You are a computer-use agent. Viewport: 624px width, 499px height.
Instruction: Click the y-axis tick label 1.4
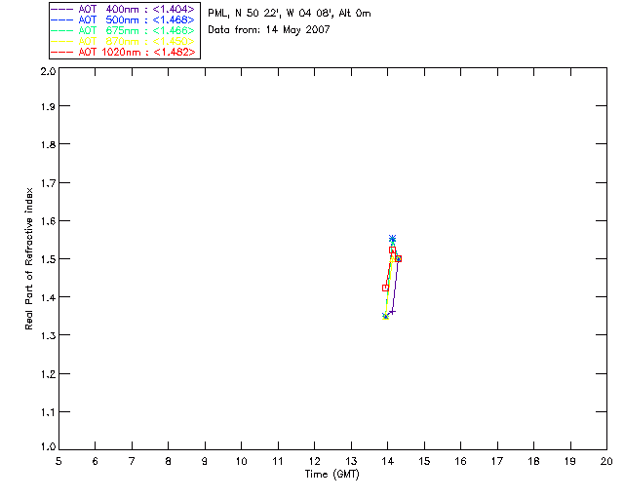tap(49, 297)
